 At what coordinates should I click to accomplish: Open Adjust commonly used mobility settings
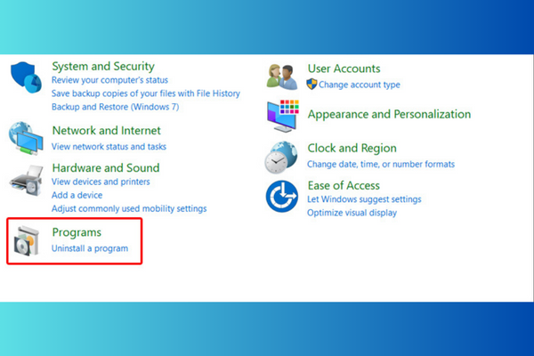[129, 208]
